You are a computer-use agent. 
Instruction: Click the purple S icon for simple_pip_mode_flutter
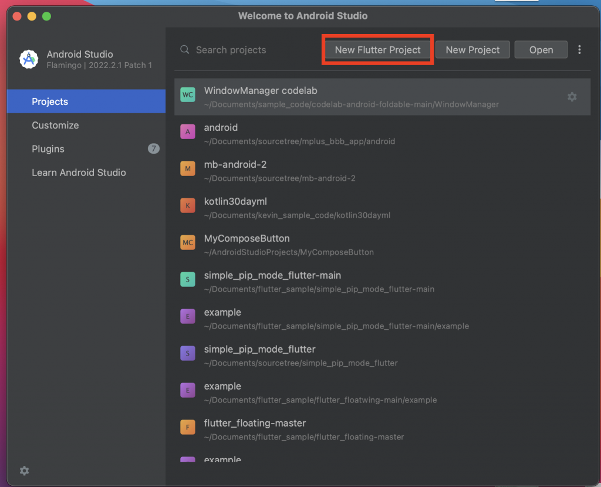[188, 353]
